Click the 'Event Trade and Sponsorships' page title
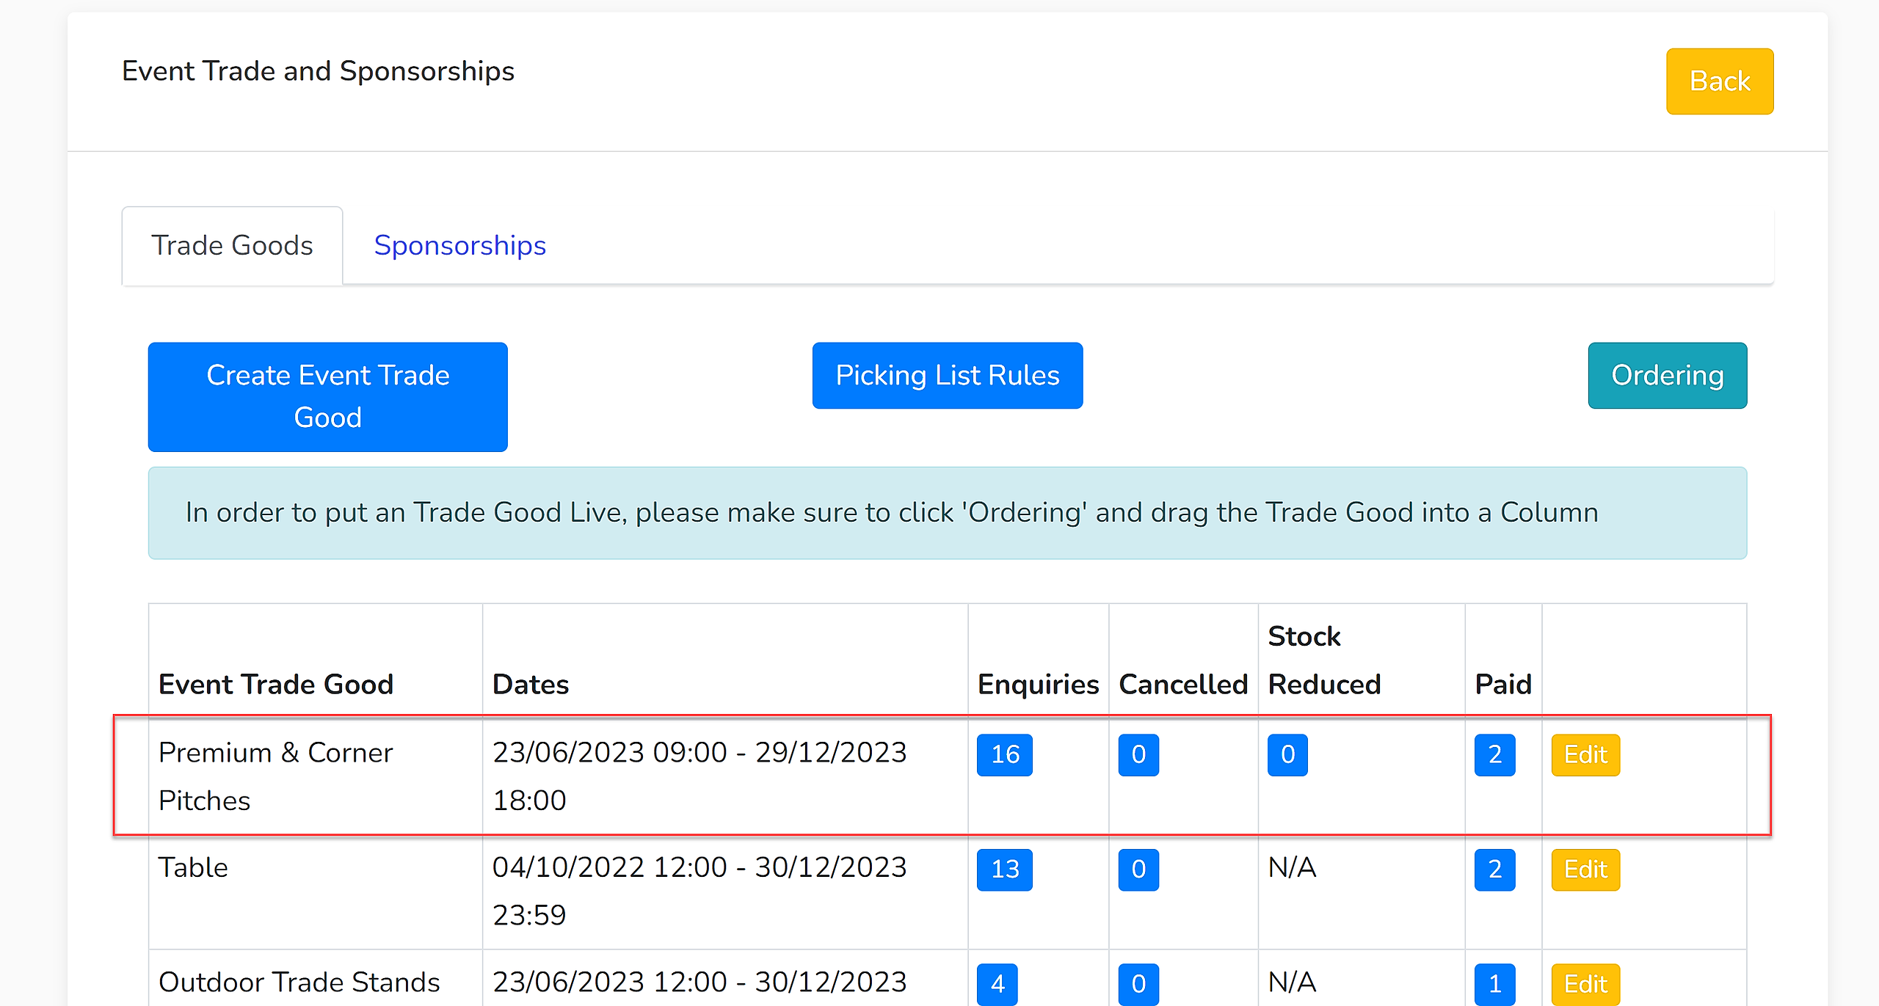This screenshot has height=1006, width=1879. 318,71
